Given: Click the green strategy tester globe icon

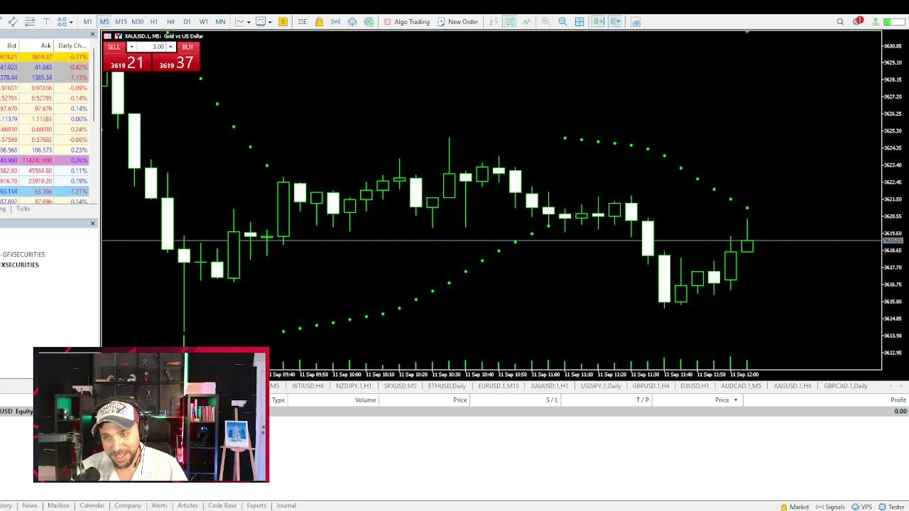Looking at the screenshot, I should point(369,22).
